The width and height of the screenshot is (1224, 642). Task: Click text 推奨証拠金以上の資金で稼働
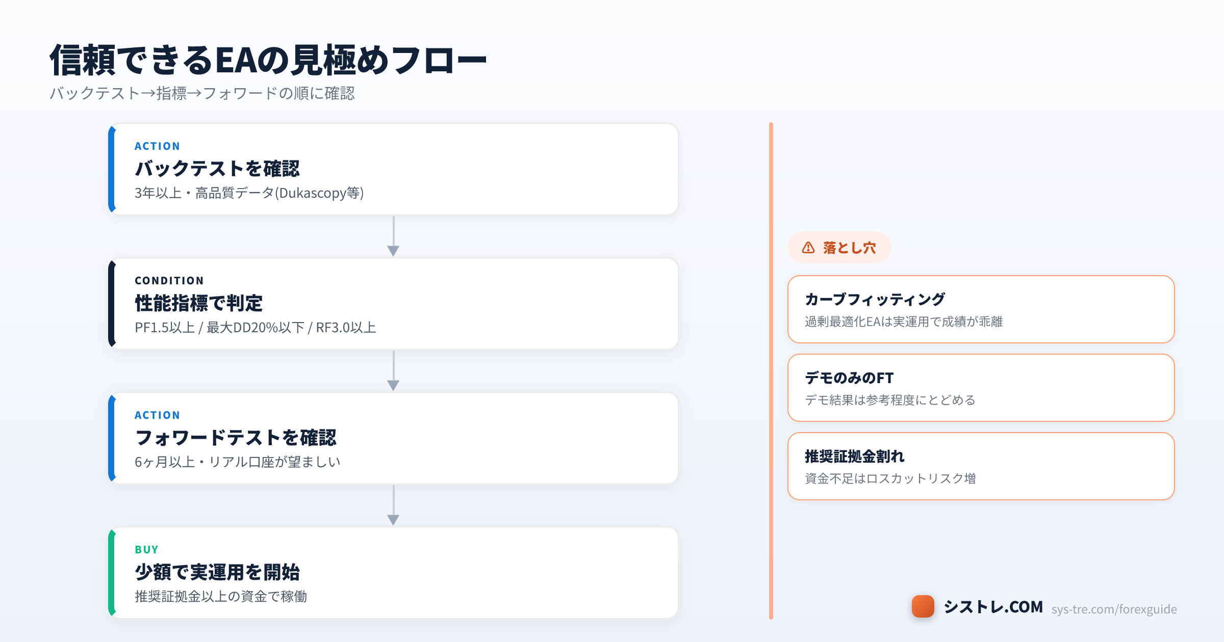(221, 597)
